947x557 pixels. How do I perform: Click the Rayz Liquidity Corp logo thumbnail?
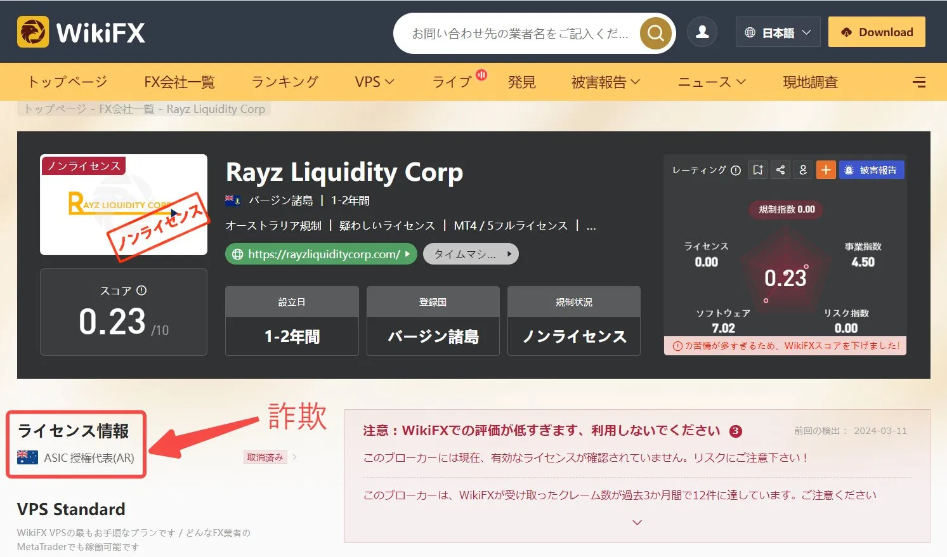[124, 204]
